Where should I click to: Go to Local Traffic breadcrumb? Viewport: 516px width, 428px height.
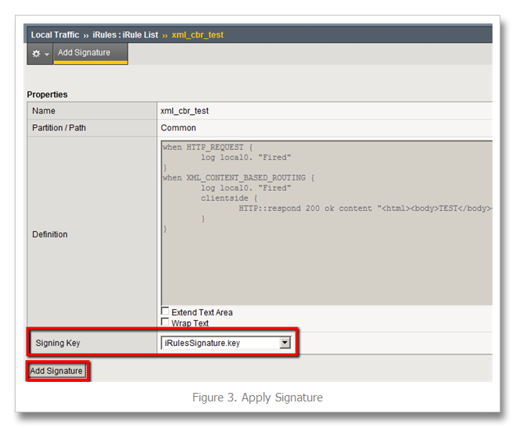pos(55,34)
